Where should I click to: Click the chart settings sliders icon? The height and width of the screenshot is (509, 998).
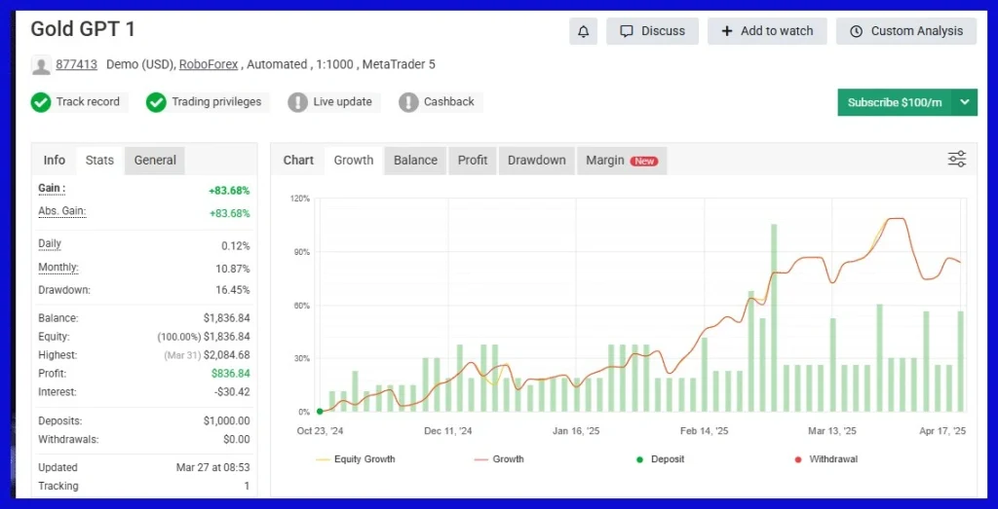click(957, 160)
